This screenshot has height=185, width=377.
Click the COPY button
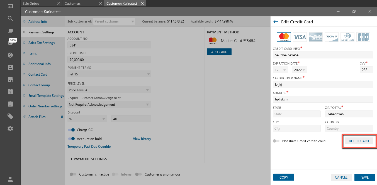pos(284,177)
